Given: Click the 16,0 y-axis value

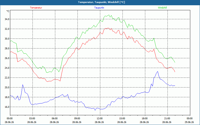Looking at the screenshot, I should (7, 107).
